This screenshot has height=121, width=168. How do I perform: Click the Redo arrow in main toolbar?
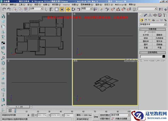(x=9, y=9)
